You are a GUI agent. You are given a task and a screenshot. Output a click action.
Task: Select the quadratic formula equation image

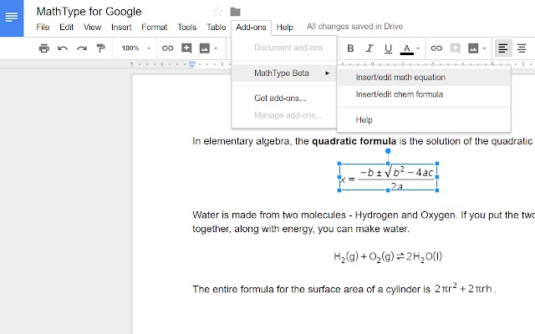389,175
